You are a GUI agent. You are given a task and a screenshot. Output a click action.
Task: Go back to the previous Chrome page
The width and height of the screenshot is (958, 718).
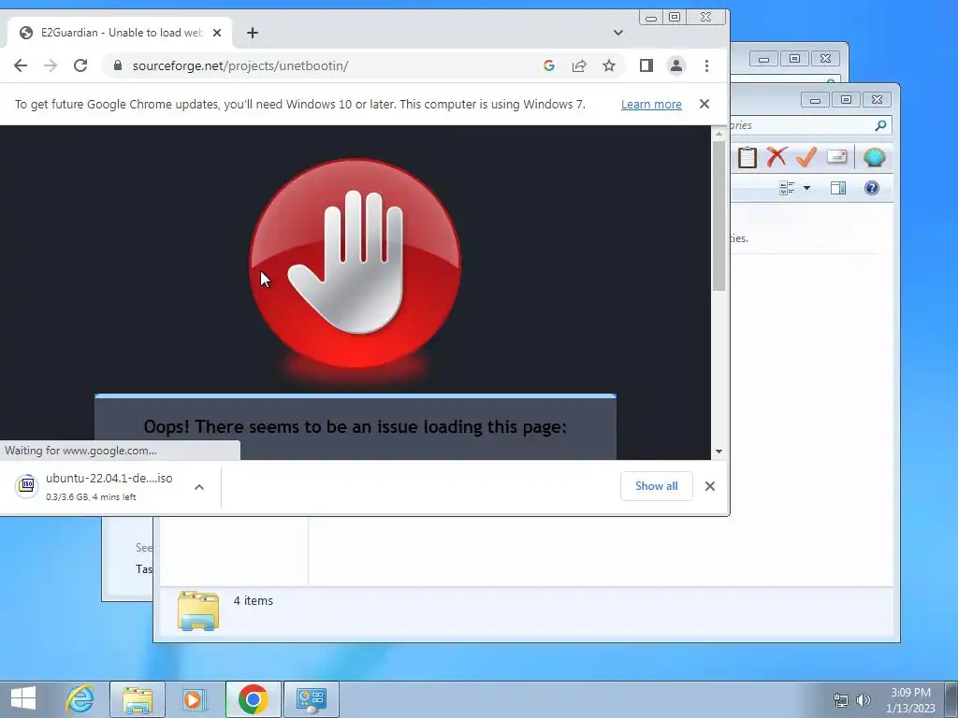pos(21,66)
